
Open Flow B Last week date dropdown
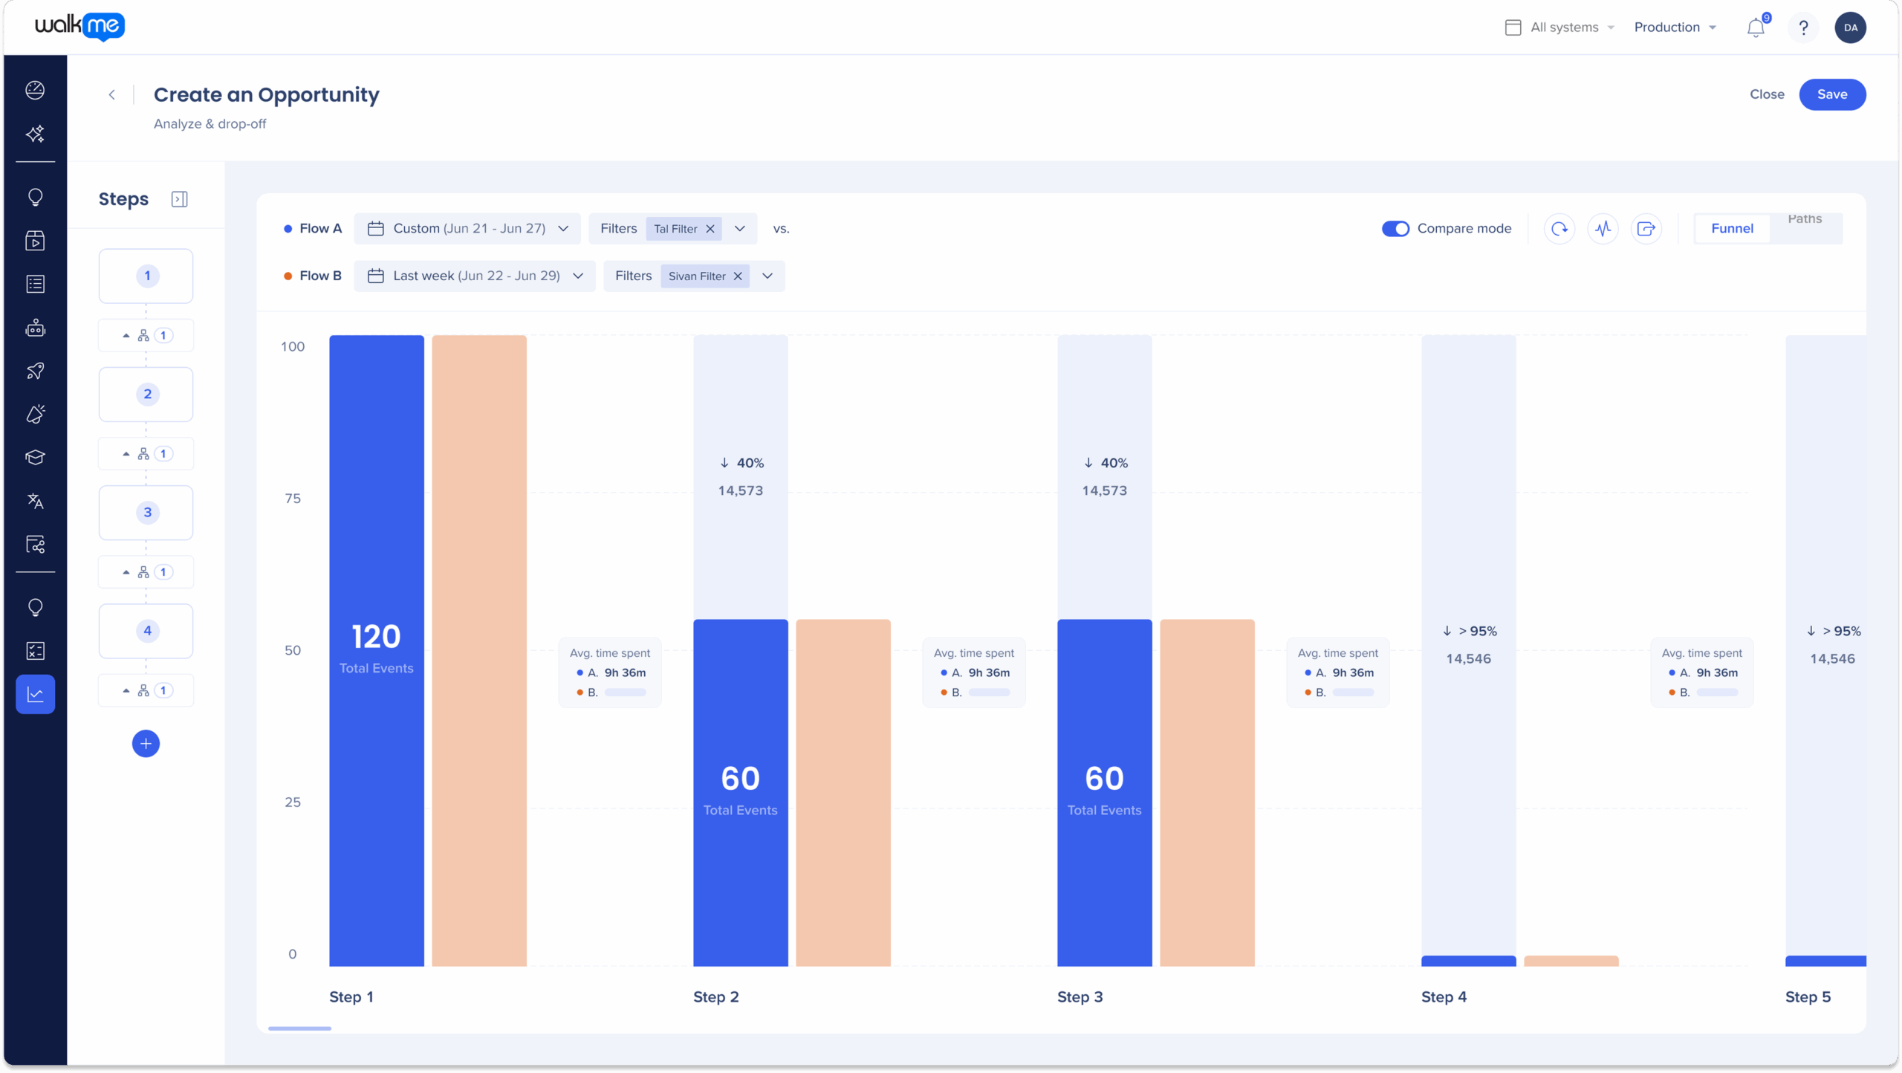click(x=475, y=276)
